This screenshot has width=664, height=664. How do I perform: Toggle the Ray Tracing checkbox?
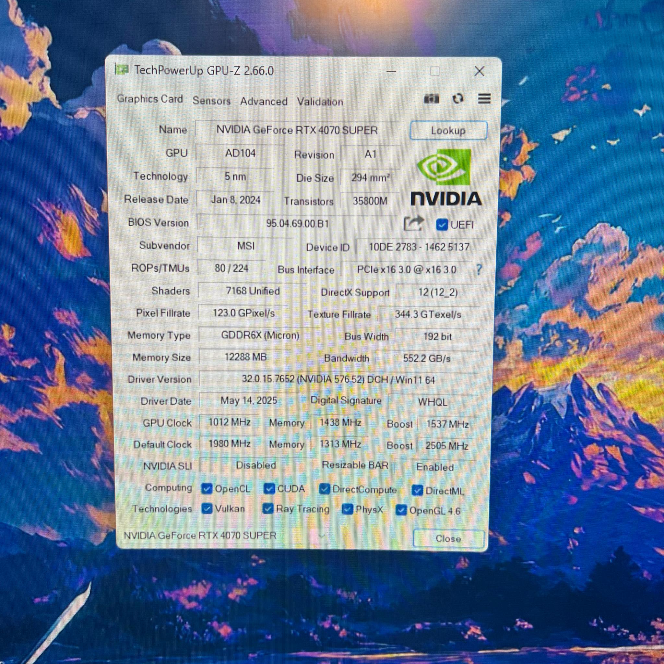(268, 509)
